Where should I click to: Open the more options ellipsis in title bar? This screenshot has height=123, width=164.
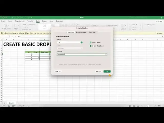[32, 18]
